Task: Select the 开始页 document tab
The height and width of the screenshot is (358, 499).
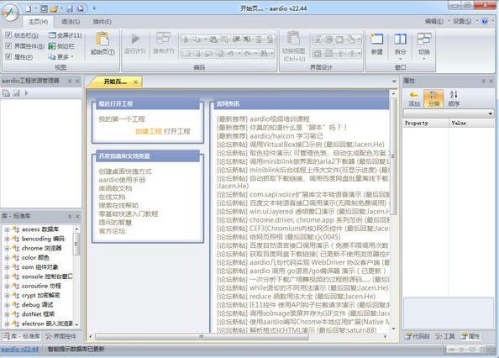Action: [x=115, y=82]
